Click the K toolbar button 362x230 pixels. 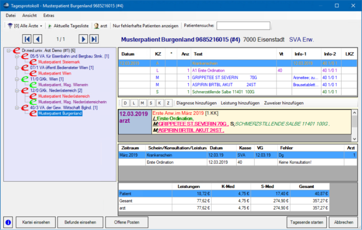click(x=159, y=103)
